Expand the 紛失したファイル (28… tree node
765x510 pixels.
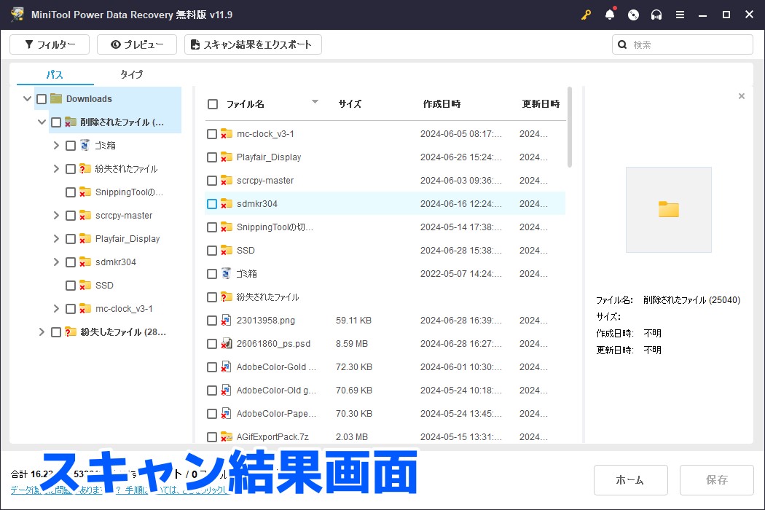[42, 332]
